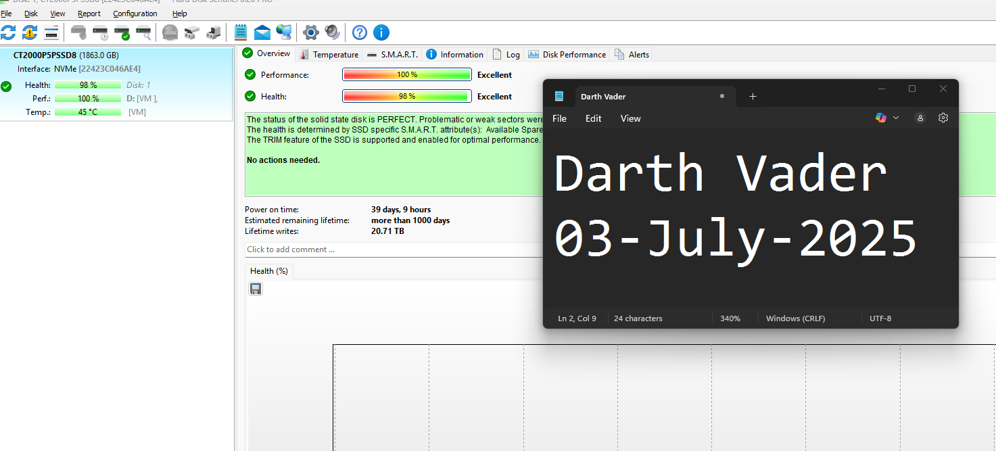Image resolution: width=996 pixels, height=451 pixels.
Task: Open the Windows (CRLF) line ending selector
Action: pyautogui.click(x=795, y=318)
